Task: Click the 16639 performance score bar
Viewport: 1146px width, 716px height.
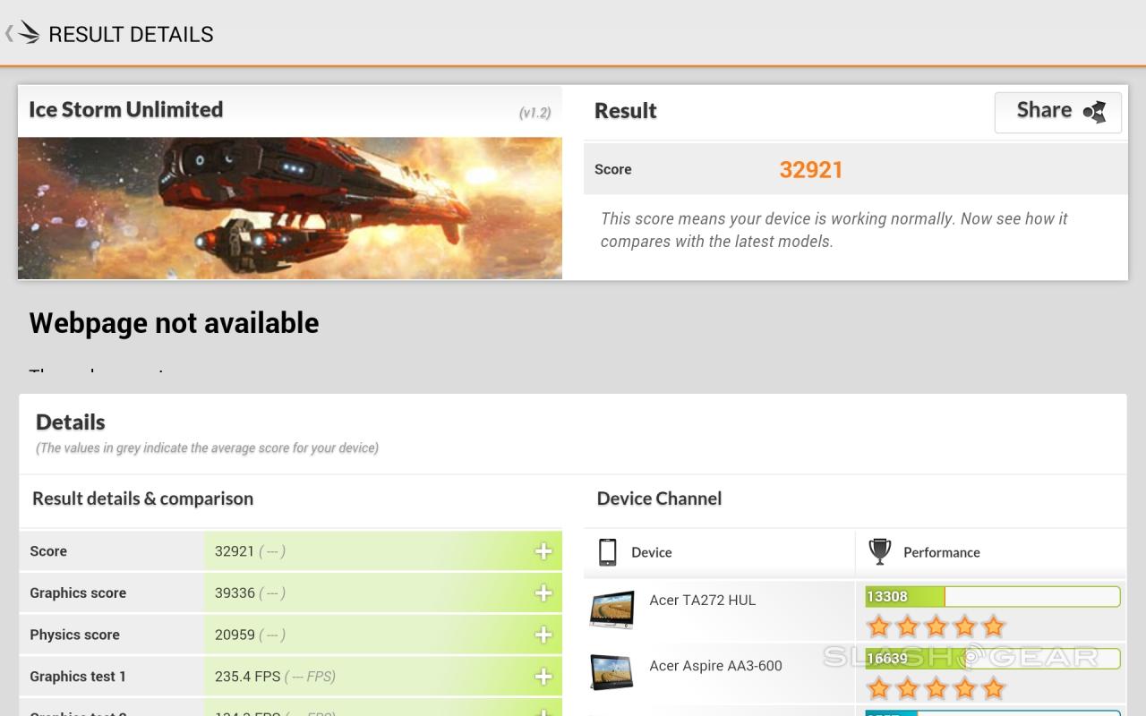Action: coord(992,659)
